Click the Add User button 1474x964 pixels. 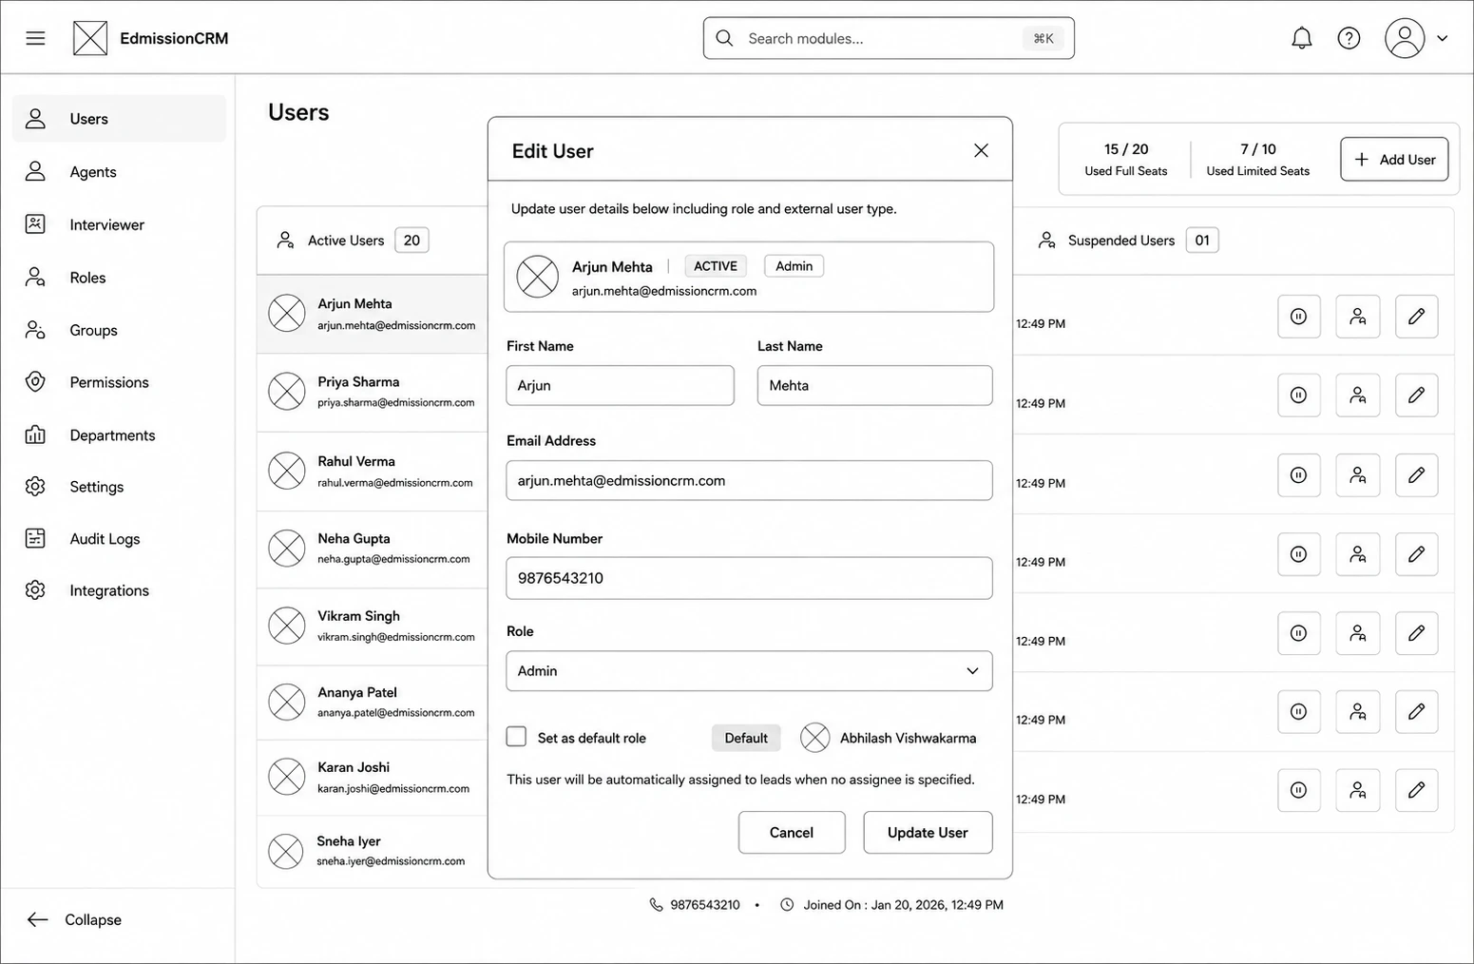1394,159
